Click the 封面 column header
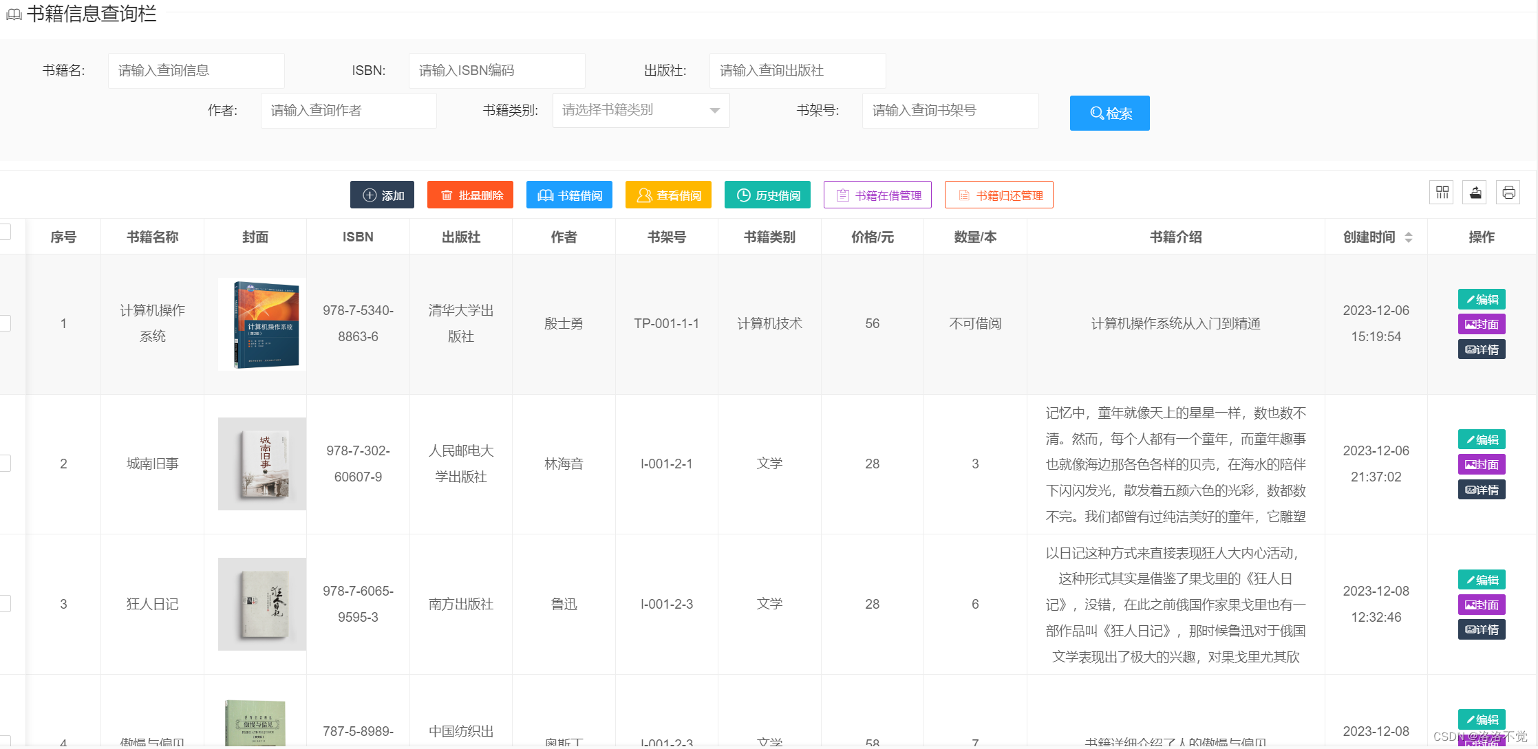 pyautogui.click(x=255, y=237)
